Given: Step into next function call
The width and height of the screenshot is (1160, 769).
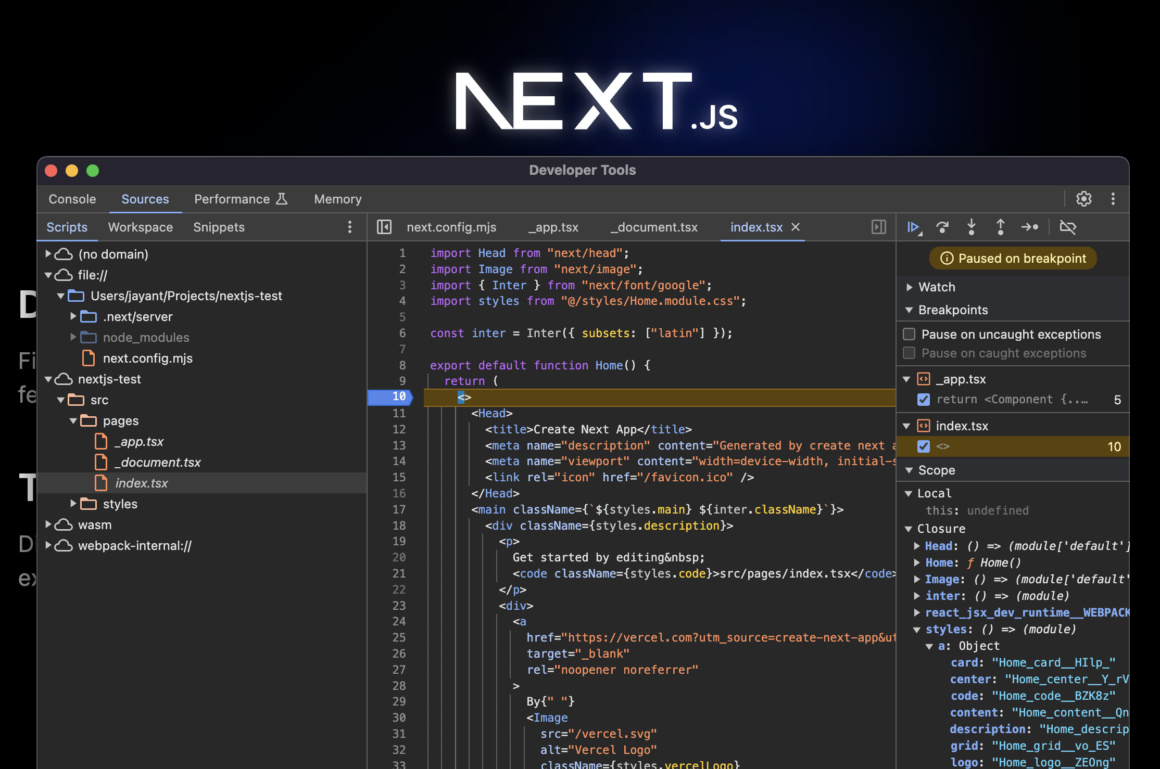Looking at the screenshot, I should 972,227.
